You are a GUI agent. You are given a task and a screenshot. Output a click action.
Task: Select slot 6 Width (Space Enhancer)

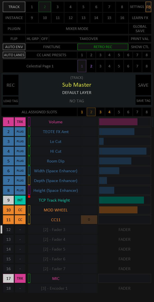tap(8, 171)
